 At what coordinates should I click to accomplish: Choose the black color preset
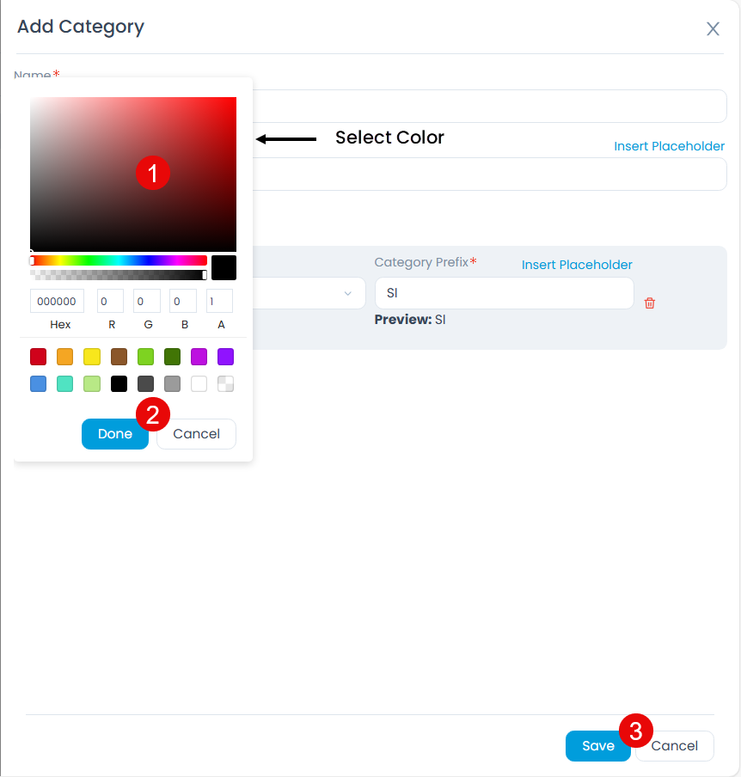point(119,383)
